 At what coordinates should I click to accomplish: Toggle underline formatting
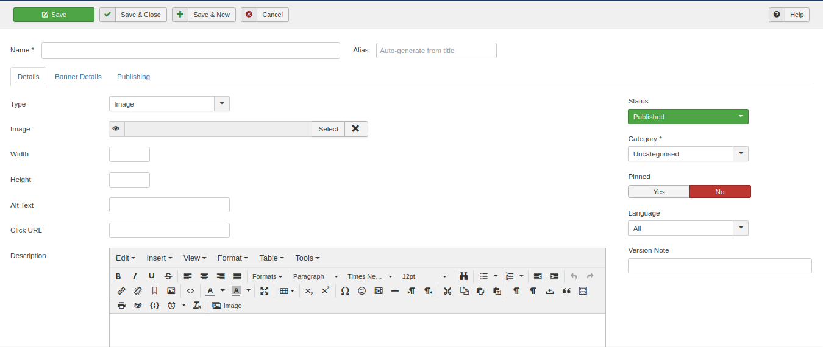click(152, 276)
